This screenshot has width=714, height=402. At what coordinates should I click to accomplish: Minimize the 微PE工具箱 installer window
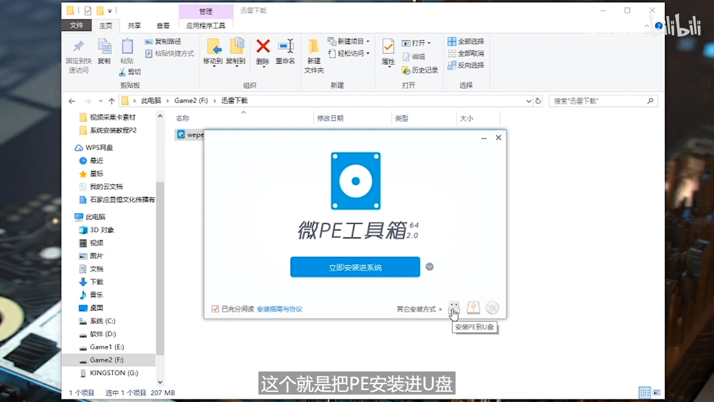click(x=484, y=137)
